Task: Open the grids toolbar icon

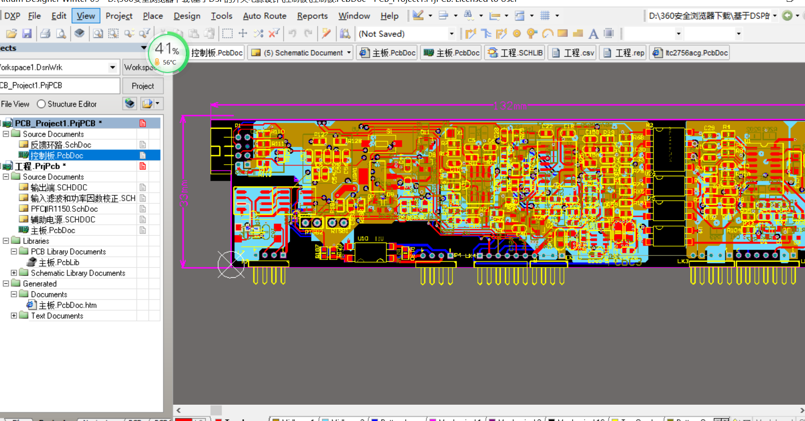Action: click(545, 16)
